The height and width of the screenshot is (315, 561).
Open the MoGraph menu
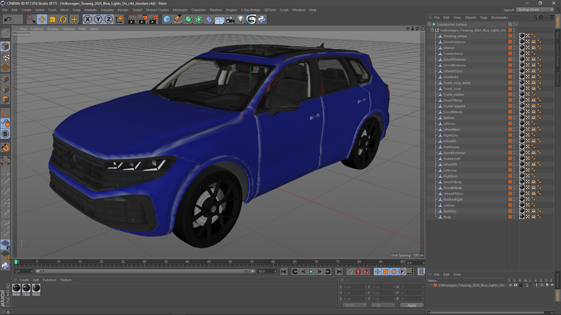180,10
